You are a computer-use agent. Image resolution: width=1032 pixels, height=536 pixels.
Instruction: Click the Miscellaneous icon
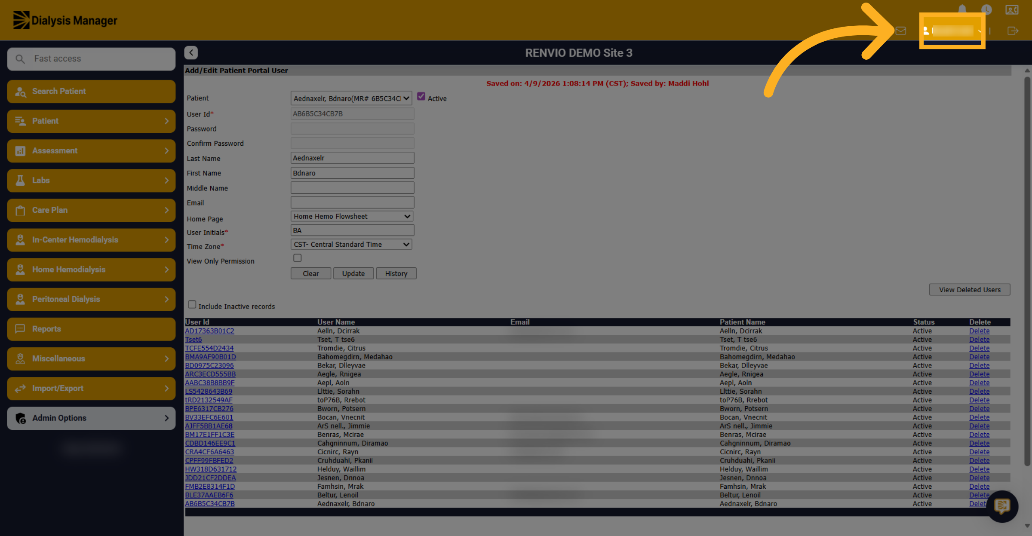(20, 358)
